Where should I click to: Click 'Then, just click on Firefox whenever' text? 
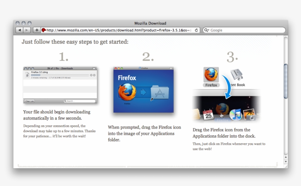click(229, 146)
